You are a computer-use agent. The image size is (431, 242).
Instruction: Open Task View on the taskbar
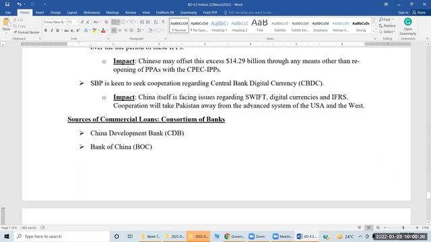click(x=130, y=236)
